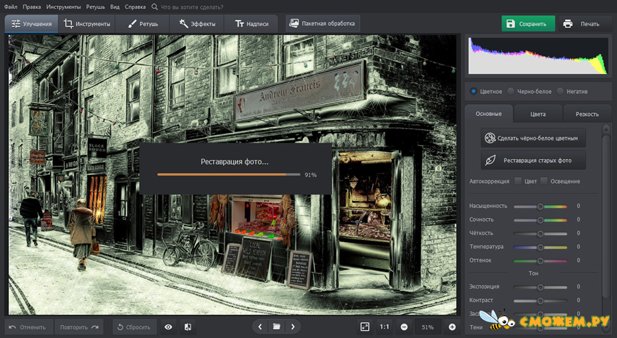The image size is (617, 338).
Task: Click the zoom out minus icon
Action: pyautogui.click(x=404, y=327)
